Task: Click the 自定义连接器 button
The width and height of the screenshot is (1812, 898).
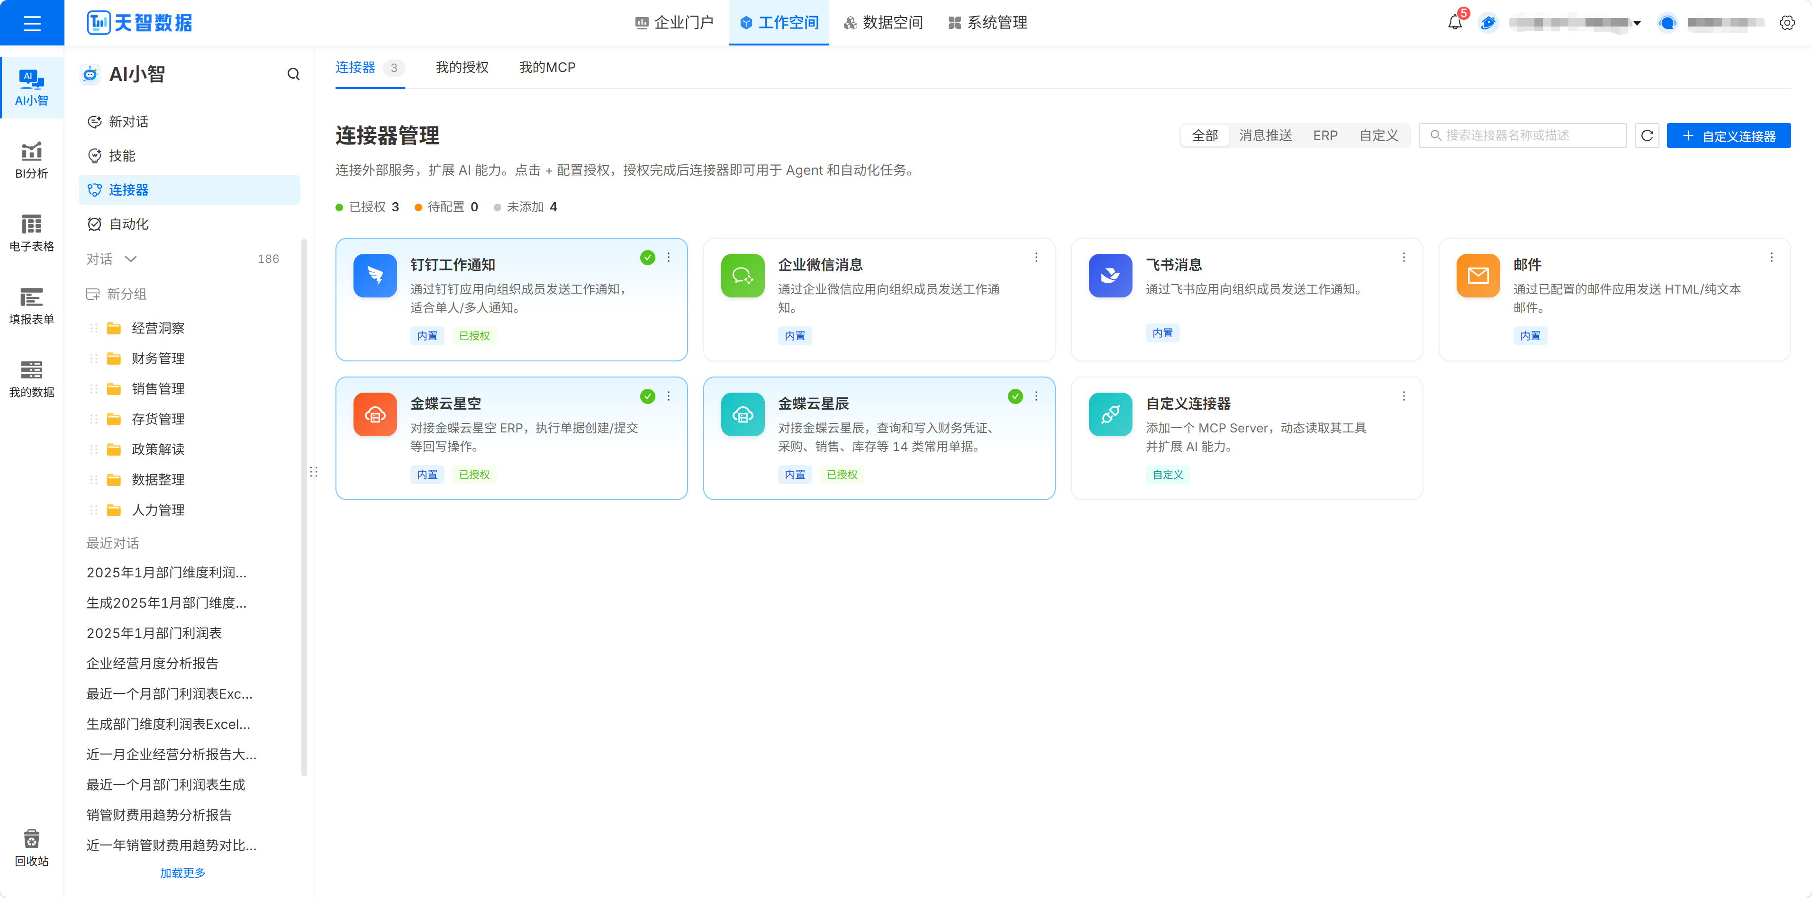Action: [x=1728, y=135]
